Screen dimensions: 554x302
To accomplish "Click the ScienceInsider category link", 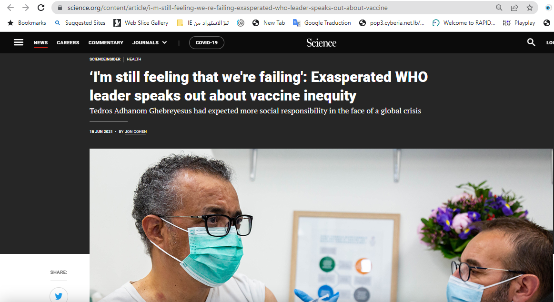I will click(x=105, y=59).
